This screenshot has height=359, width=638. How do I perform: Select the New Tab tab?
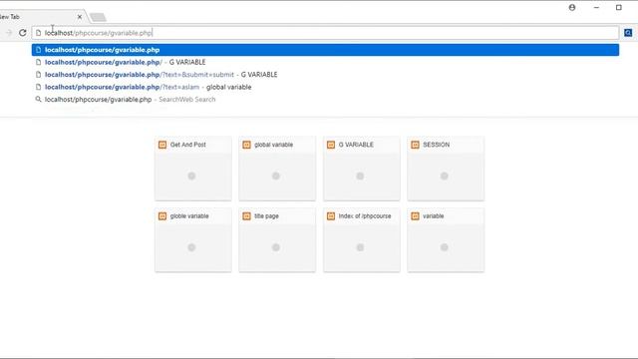tap(41, 17)
